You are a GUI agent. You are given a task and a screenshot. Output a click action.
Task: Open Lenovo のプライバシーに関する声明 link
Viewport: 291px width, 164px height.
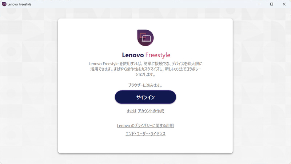145,126
